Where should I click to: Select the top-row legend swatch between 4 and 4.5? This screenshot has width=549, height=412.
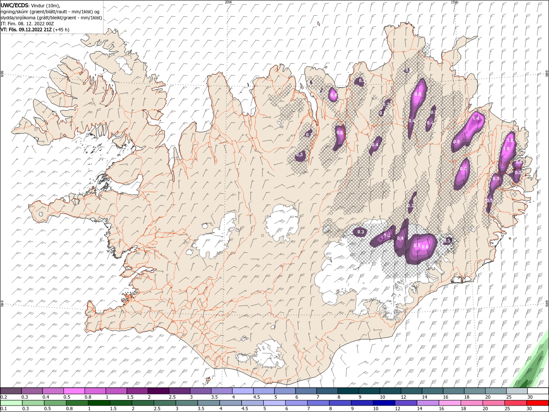click(x=243, y=391)
